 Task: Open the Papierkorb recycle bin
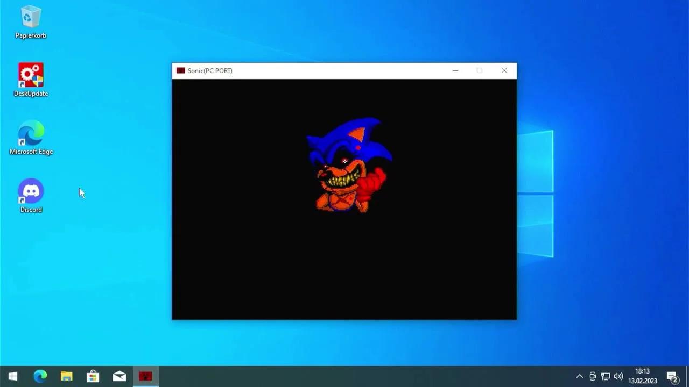31,19
